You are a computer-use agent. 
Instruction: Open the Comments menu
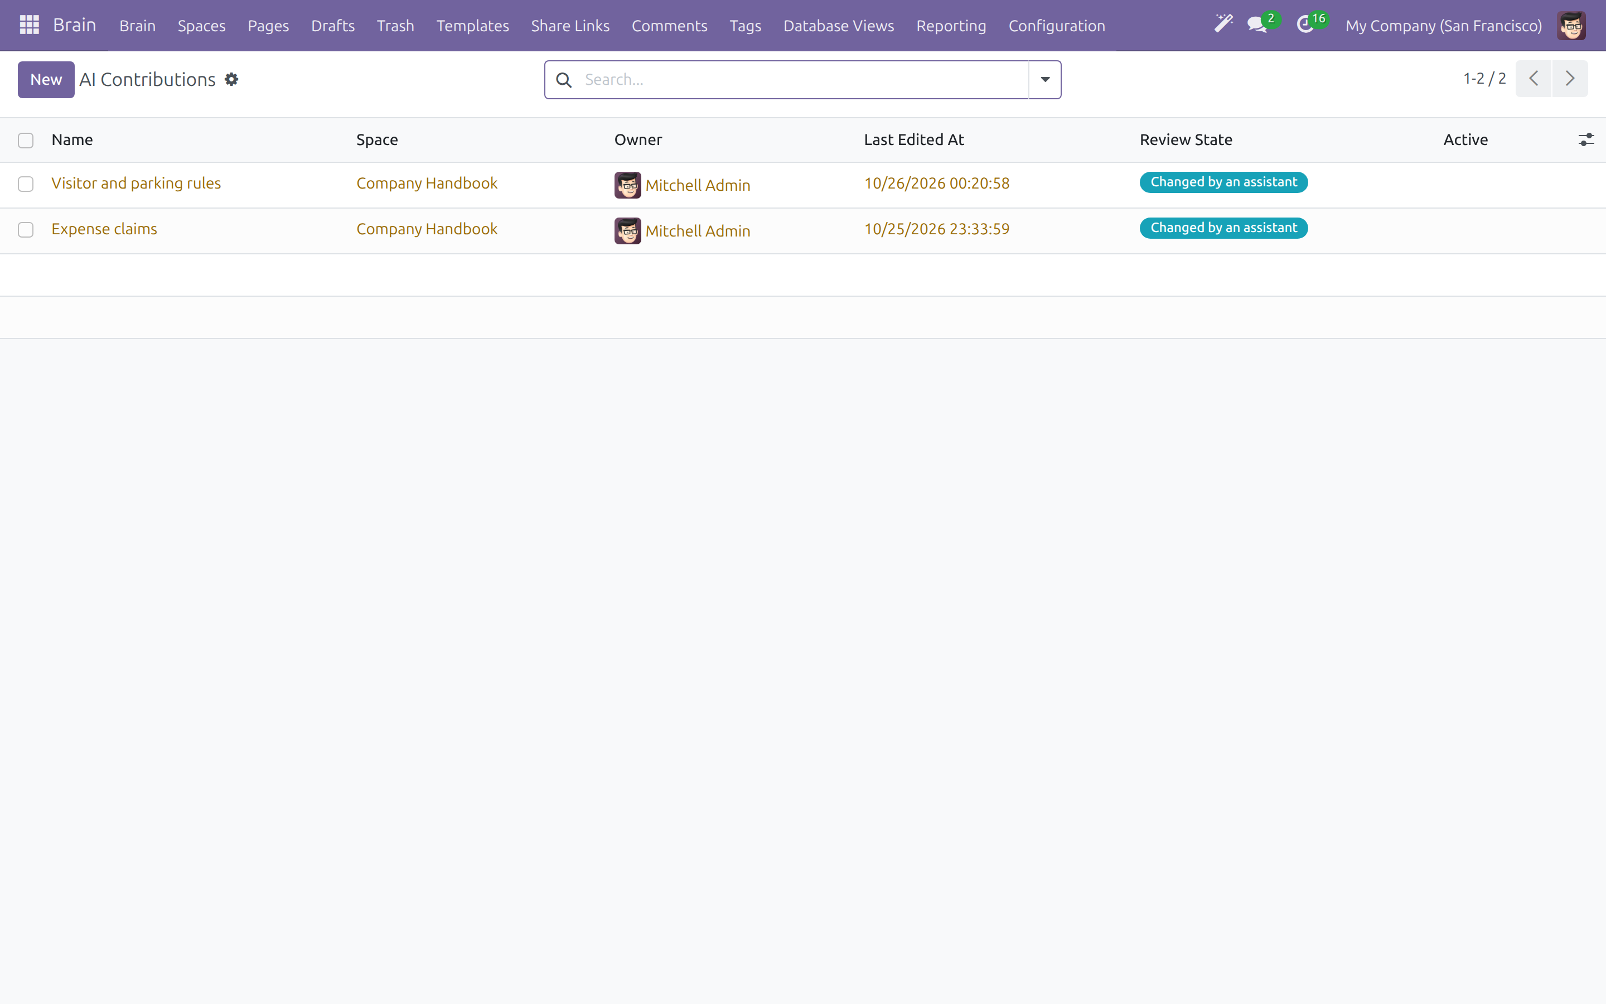tap(669, 26)
